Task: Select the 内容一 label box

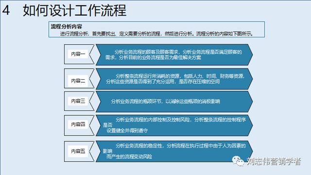Action: tap(78, 54)
